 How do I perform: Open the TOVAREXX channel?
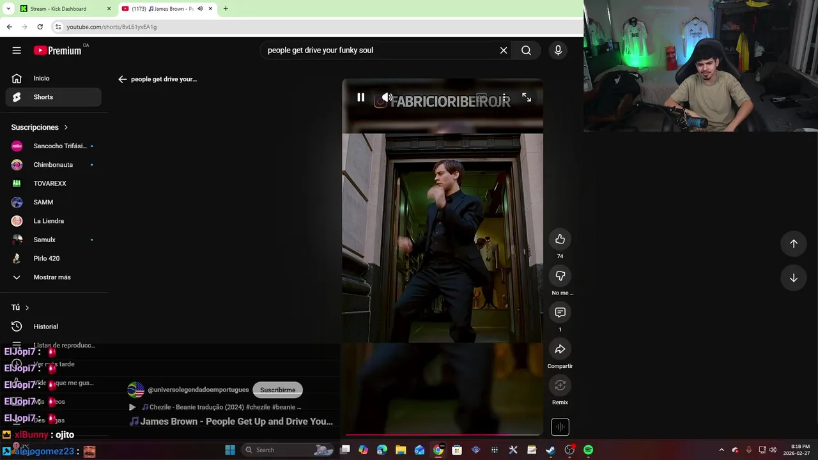pyautogui.click(x=54, y=183)
